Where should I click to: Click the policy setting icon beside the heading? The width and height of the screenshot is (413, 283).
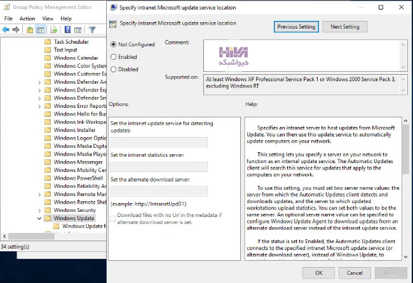coord(113,23)
